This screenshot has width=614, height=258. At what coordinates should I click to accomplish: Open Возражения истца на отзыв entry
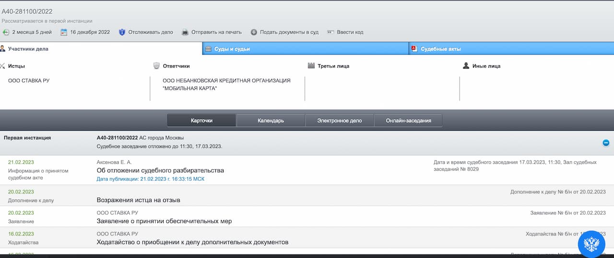(138, 200)
